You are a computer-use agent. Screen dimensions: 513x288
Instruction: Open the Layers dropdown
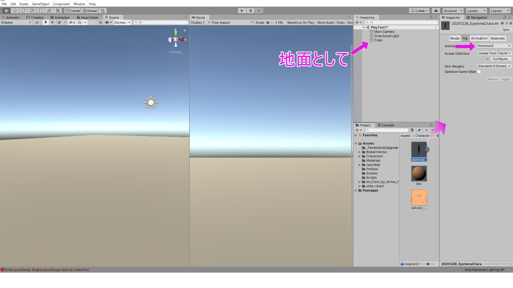(477, 11)
